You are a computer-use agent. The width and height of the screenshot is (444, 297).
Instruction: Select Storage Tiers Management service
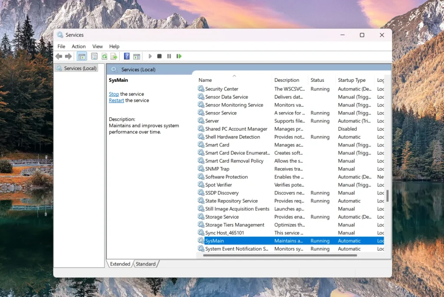pos(235,225)
